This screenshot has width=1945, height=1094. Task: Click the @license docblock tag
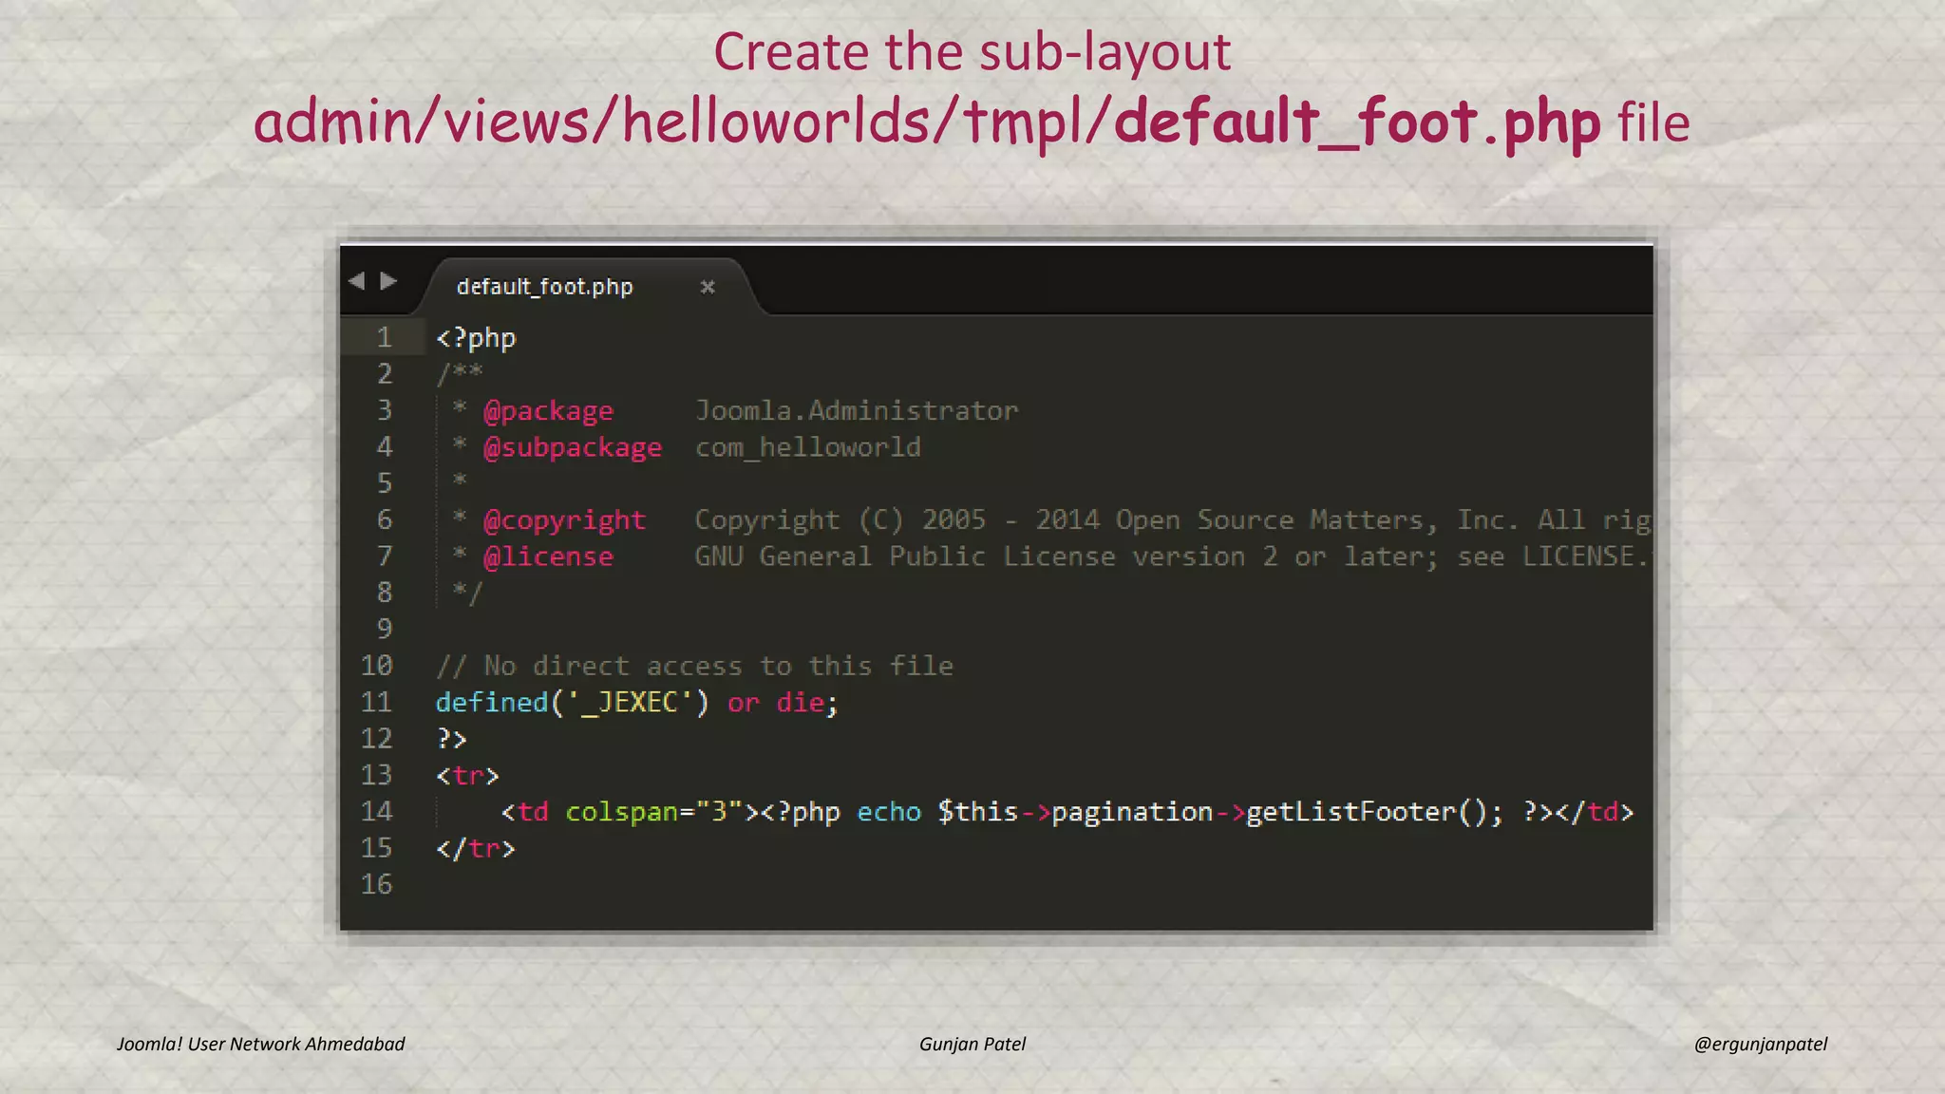click(x=548, y=556)
